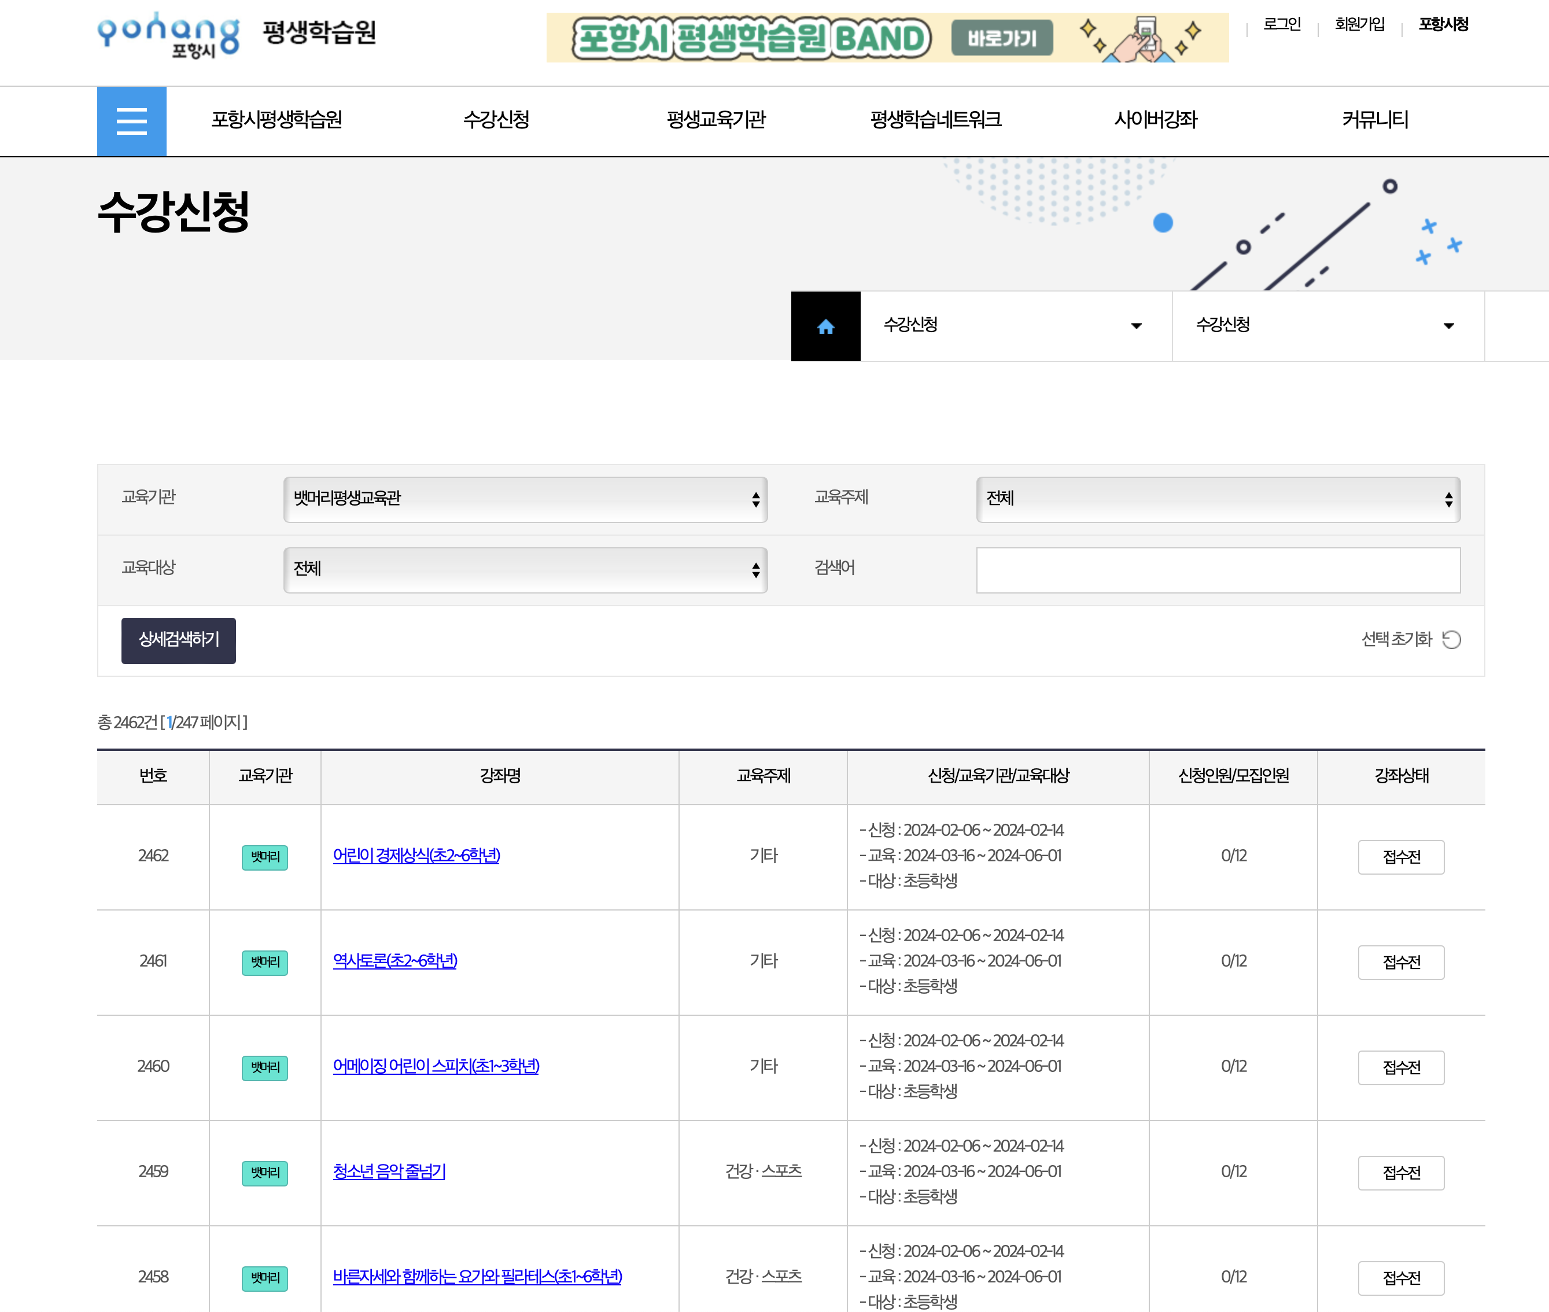Click the 뱃머리 badge in row 2462

click(265, 857)
